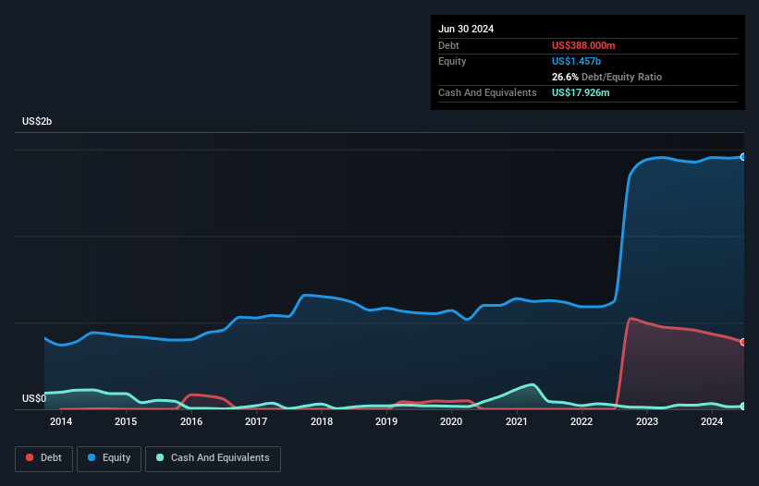
Task: Click the Debt row label in tooltip
Action: pos(448,45)
